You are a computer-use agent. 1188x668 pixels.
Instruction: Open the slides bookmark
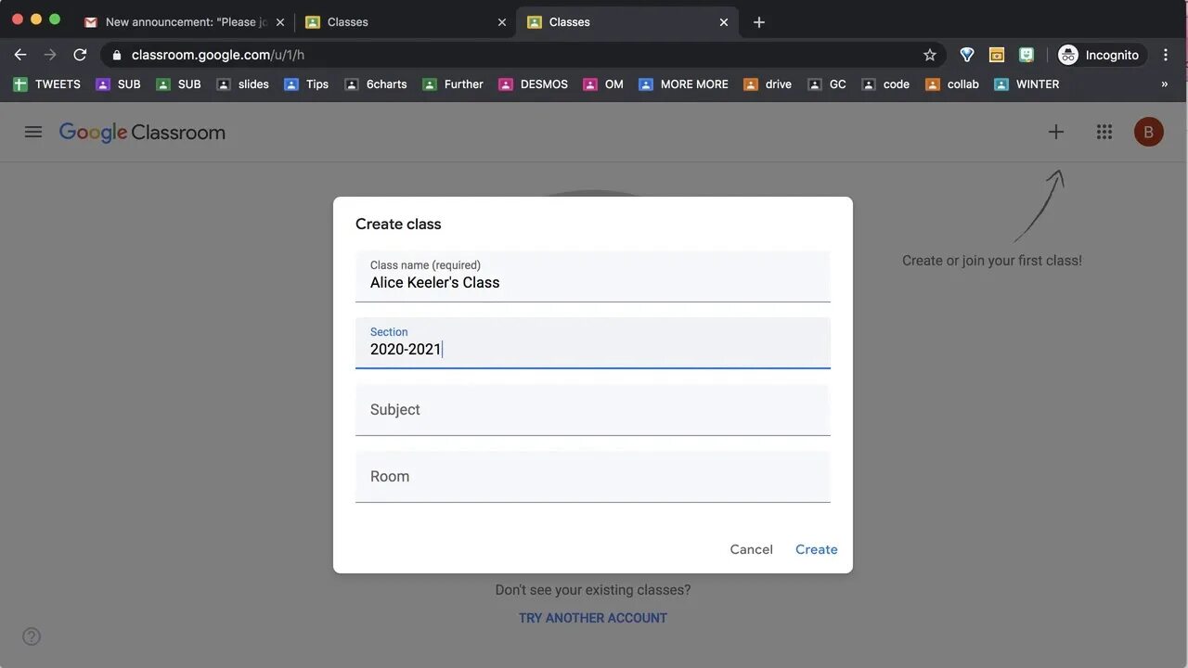tap(242, 84)
